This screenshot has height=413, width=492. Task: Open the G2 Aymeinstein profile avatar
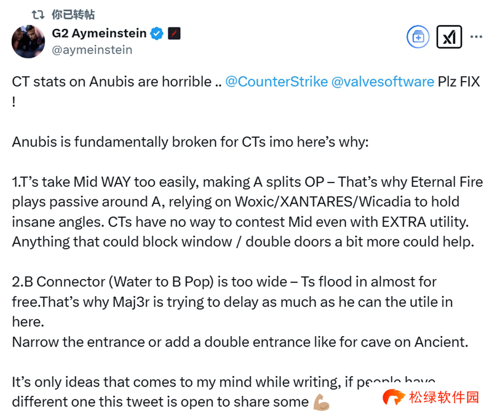(28, 42)
